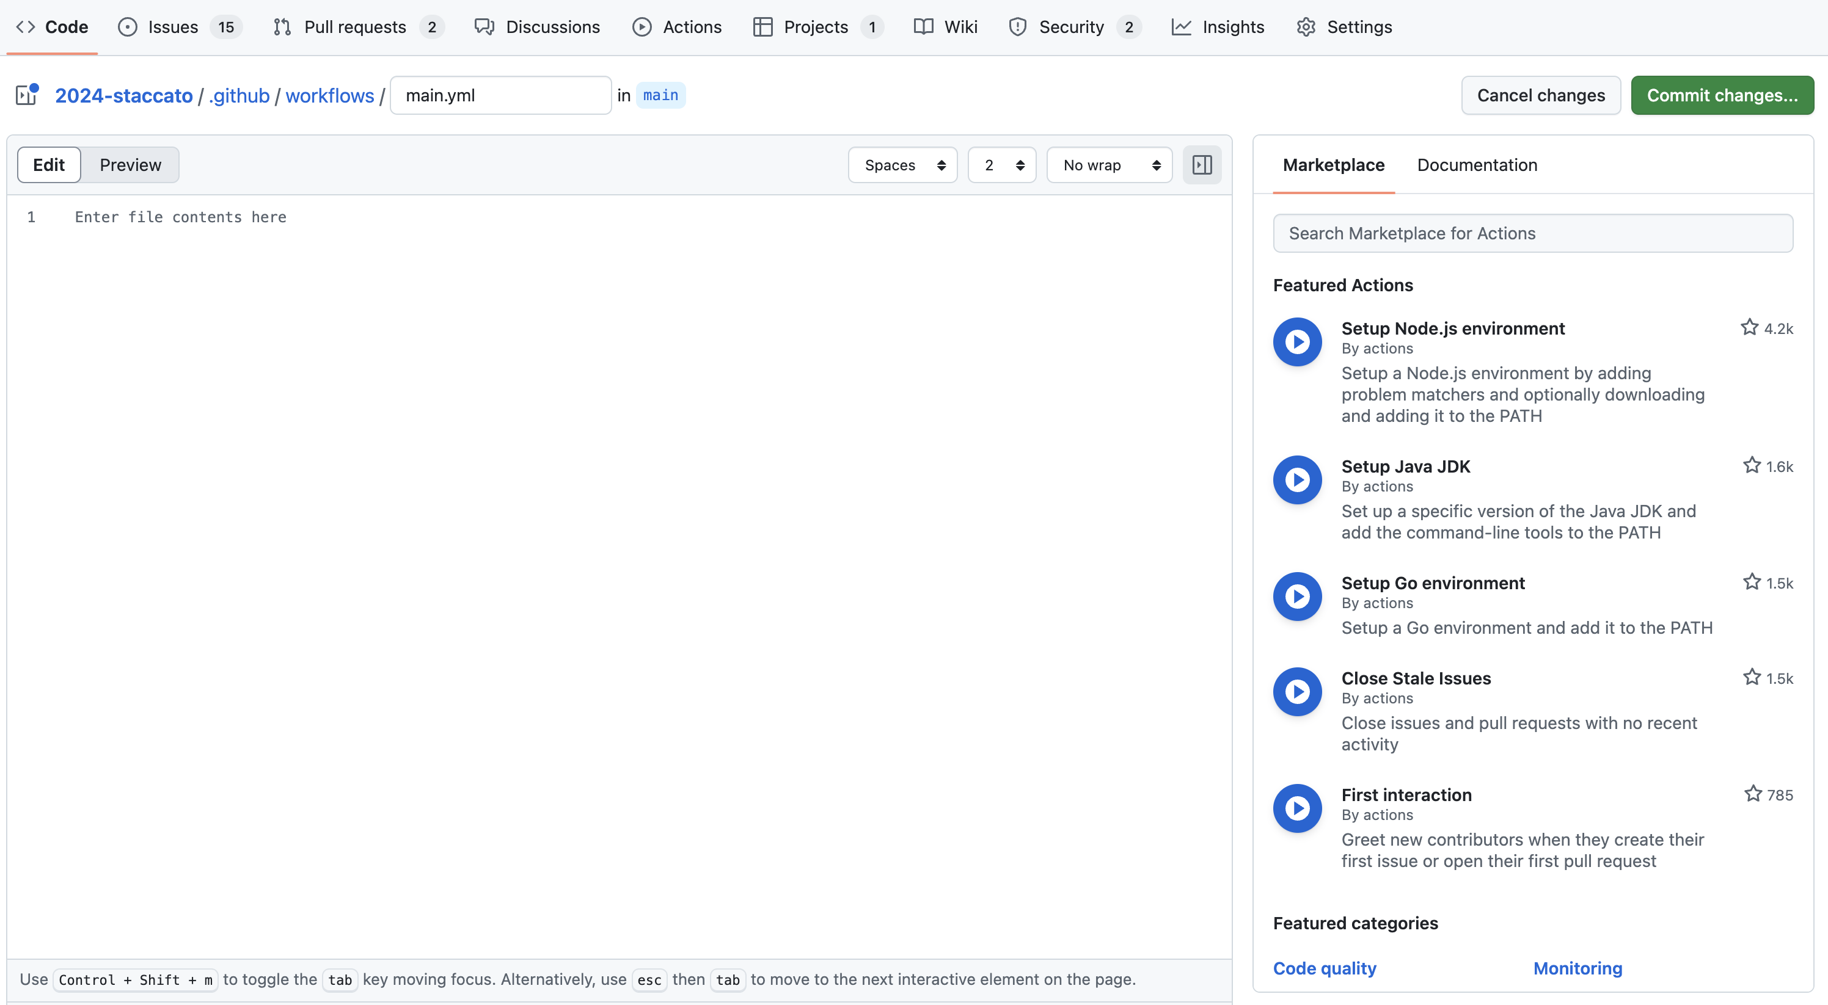Image resolution: width=1828 pixels, height=1005 pixels.
Task: Switch editor to Preview mode
Action: pyautogui.click(x=130, y=165)
